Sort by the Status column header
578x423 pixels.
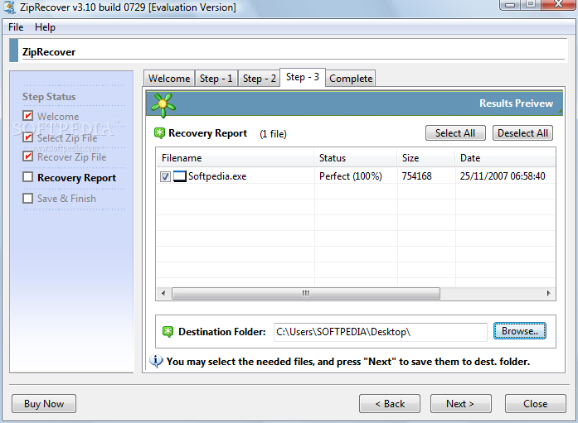coord(356,158)
